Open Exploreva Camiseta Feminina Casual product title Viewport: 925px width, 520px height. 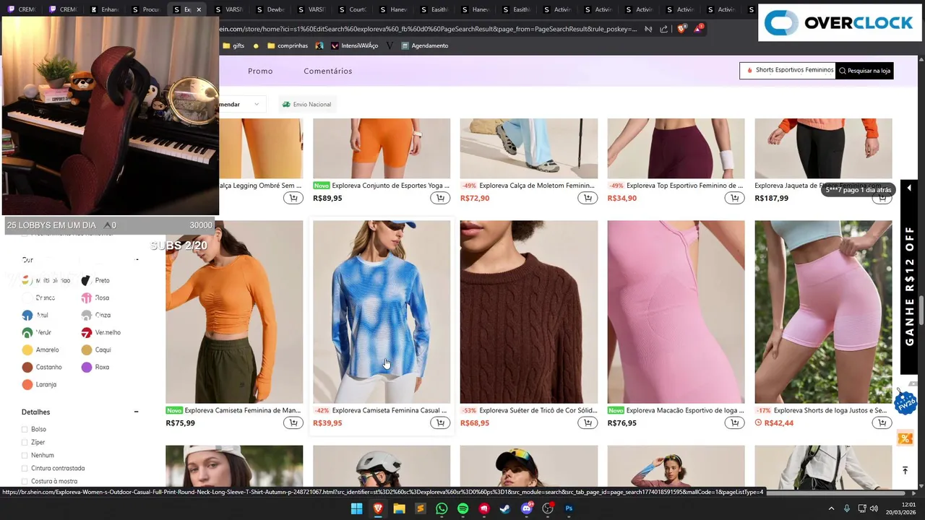(389, 410)
